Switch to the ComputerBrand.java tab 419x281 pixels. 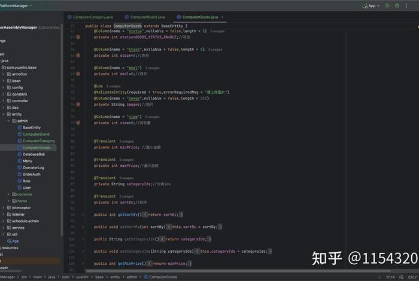tap(145, 17)
